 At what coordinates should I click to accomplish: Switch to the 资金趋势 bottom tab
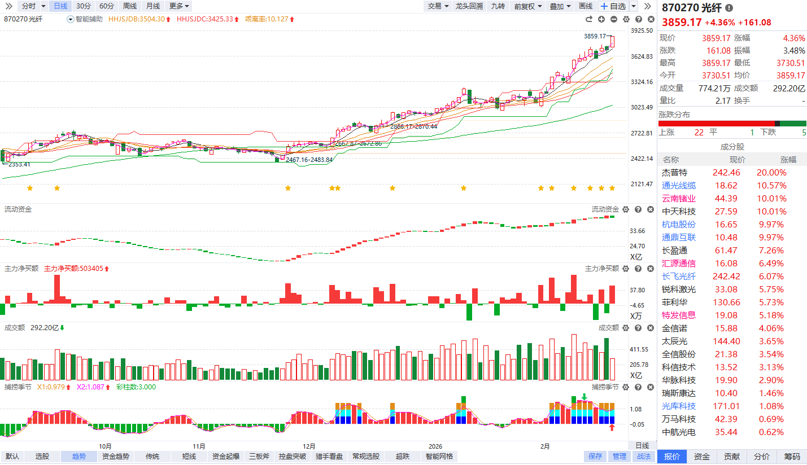pos(115,457)
